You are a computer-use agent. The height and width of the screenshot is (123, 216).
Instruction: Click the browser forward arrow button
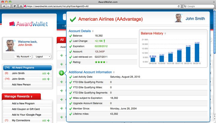click(8, 6)
